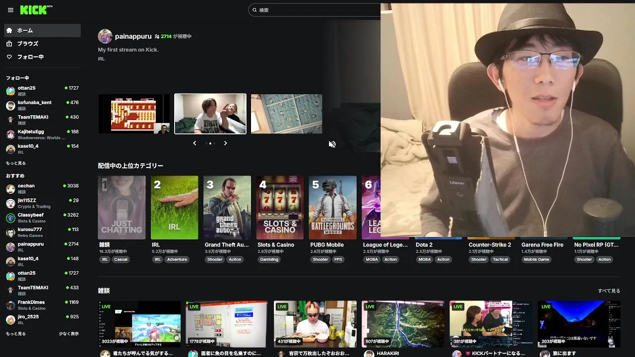This screenshot has height=357, width=635.
Task: Select the retro game stream thumbnail
Action: (134, 114)
